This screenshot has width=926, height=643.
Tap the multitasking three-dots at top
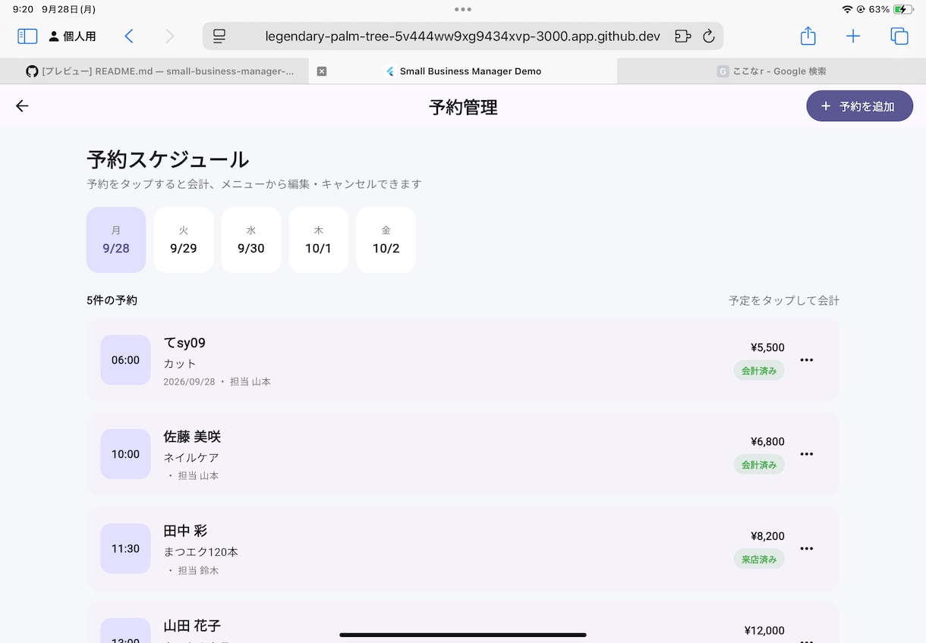(463, 9)
